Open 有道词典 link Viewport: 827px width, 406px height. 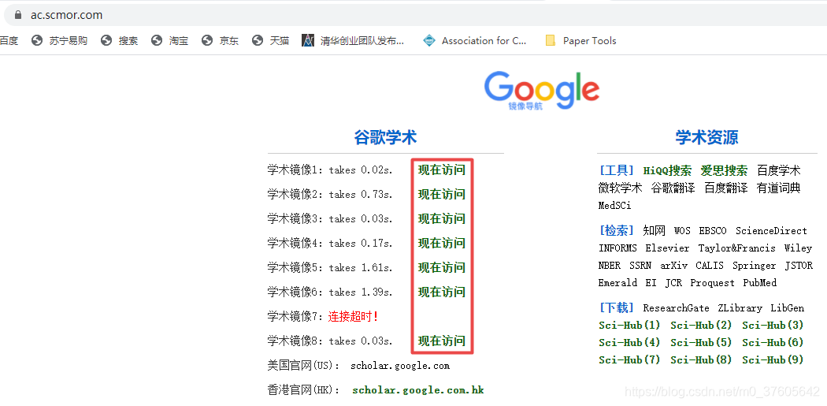pos(778,188)
